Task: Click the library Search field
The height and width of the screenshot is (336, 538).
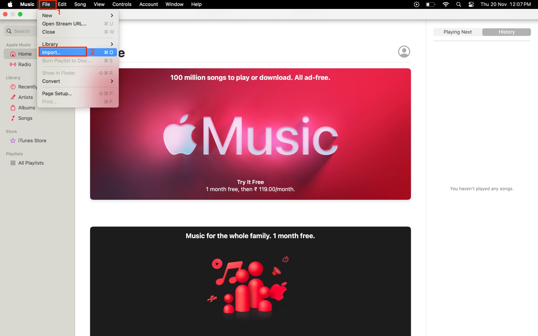Action: (x=24, y=31)
